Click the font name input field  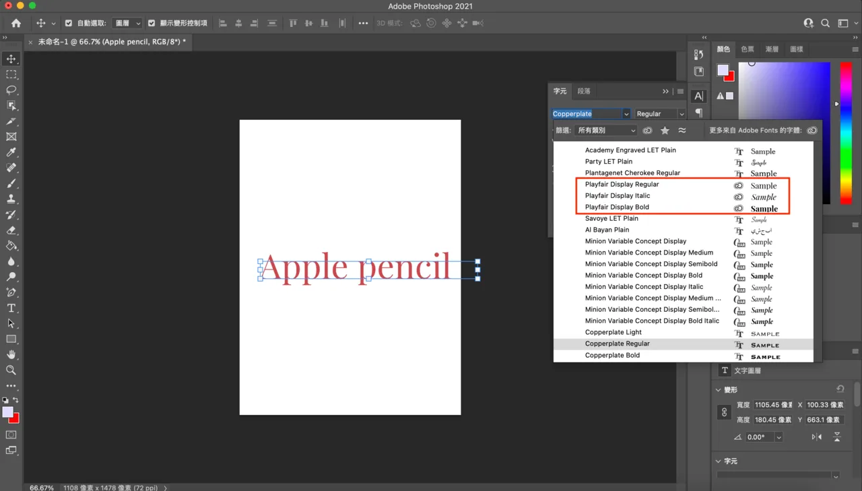pos(587,114)
